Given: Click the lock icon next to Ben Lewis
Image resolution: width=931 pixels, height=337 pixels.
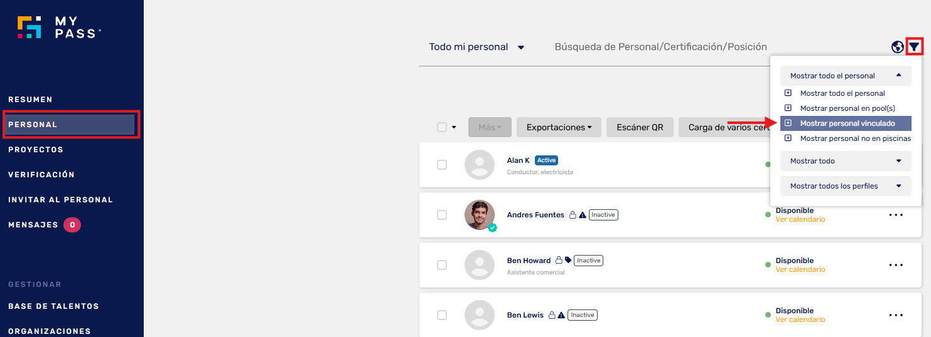Looking at the screenshot, I should pos(552,315).
